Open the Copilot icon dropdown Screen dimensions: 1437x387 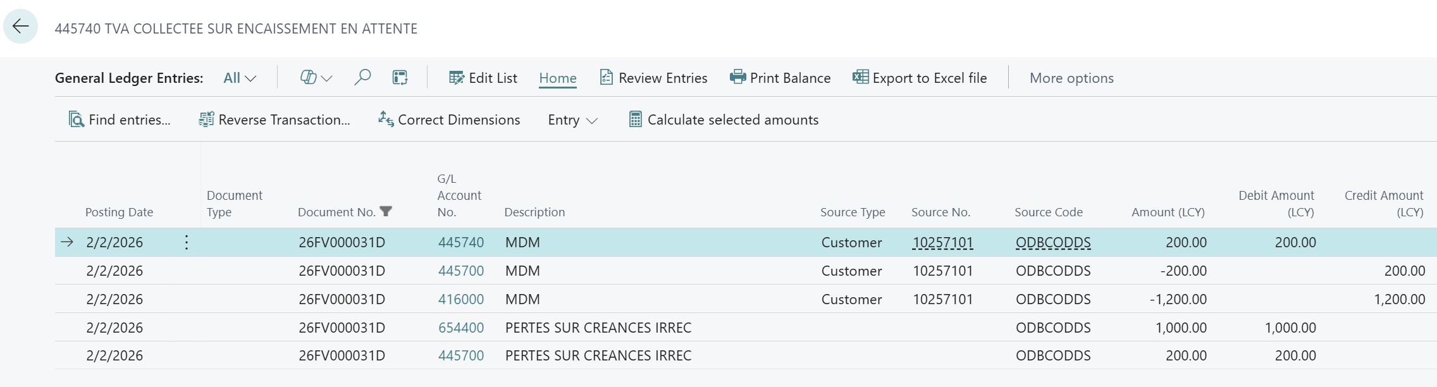point(315,78)
